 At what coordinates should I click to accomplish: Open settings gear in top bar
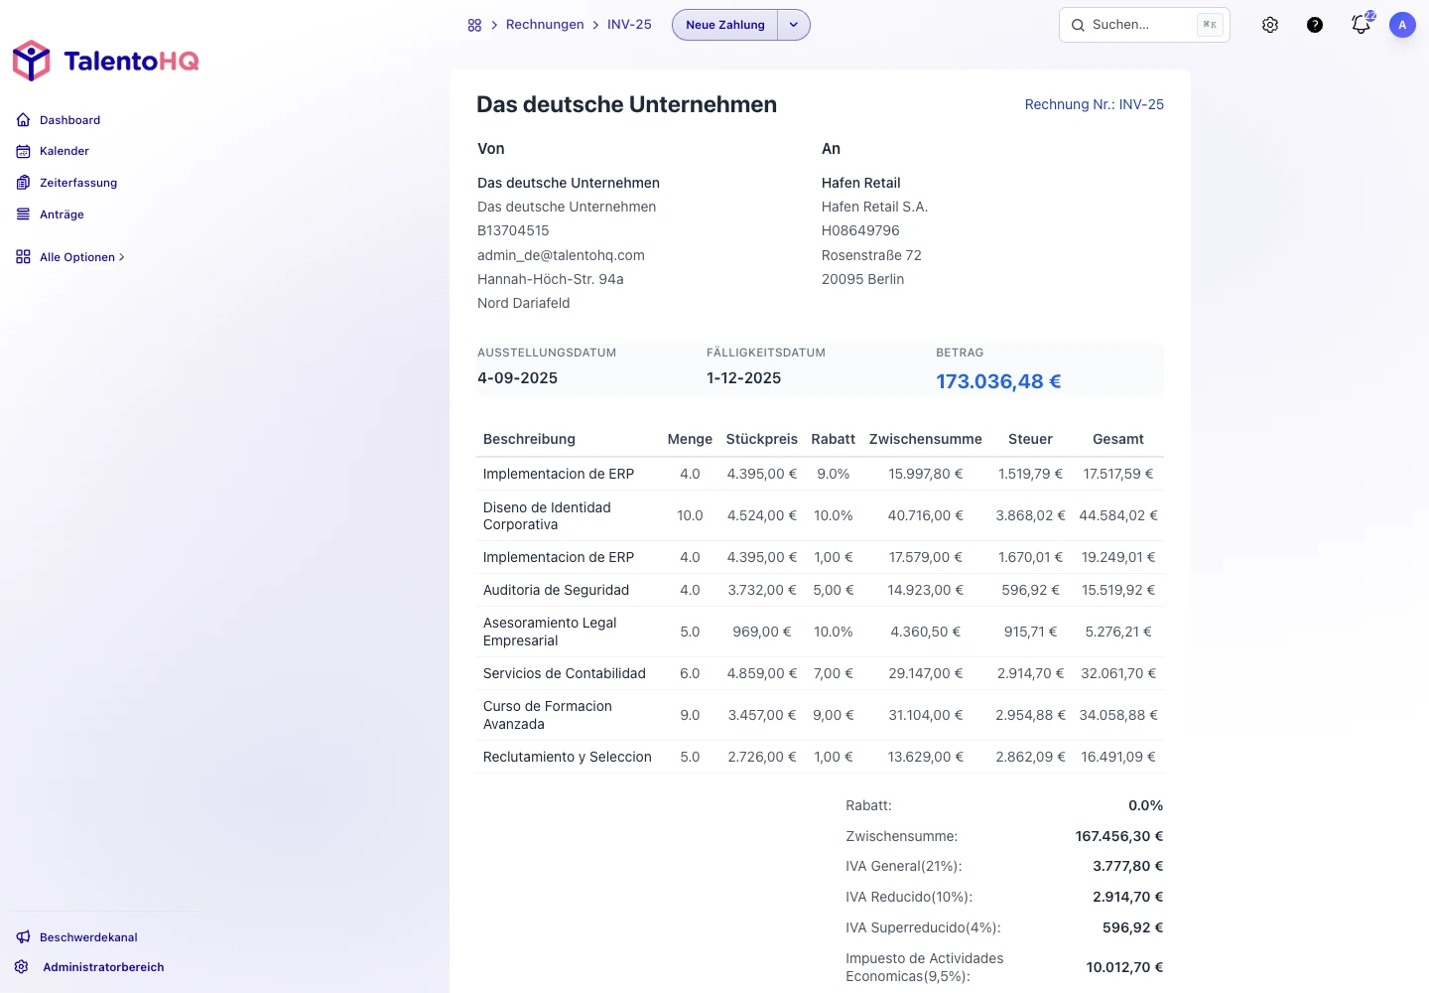coord(1270,25)
